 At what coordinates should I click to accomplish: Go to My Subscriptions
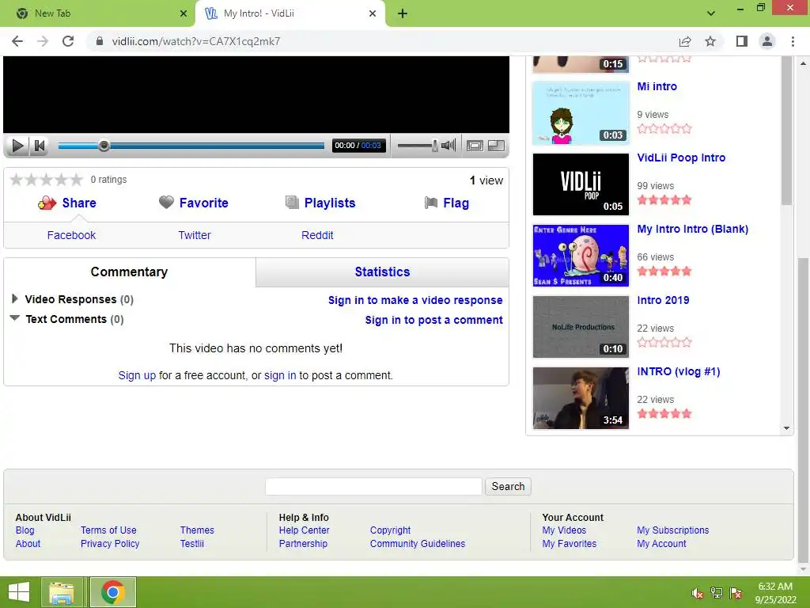tap(672, 530)
